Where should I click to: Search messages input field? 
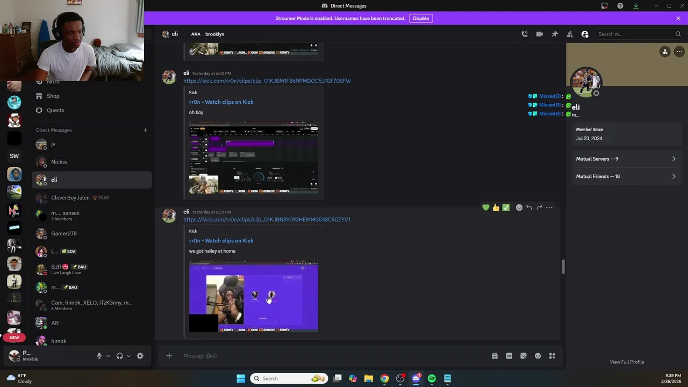click(x=639, y=34)
